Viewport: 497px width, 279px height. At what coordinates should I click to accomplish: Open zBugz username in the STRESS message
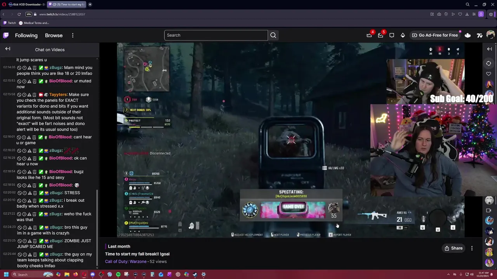point(56,193)
